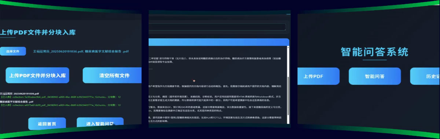Clear all files with 清空所有文件
440x139 pixels.
(112, 75)
